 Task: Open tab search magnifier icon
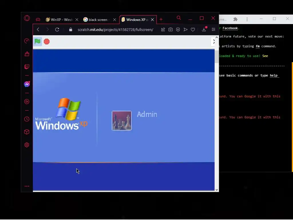[x=179, y=18]
